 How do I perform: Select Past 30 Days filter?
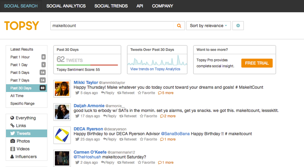[26, 88]
